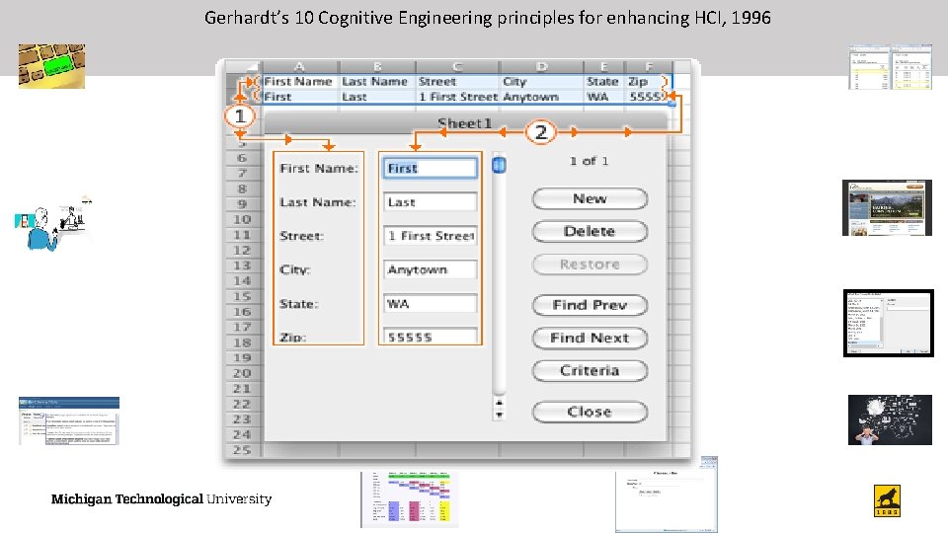This screenshot has height=533, width=948.
Task: Click the '1 First Street' spreadsheet cell
Action: point(457,97)
